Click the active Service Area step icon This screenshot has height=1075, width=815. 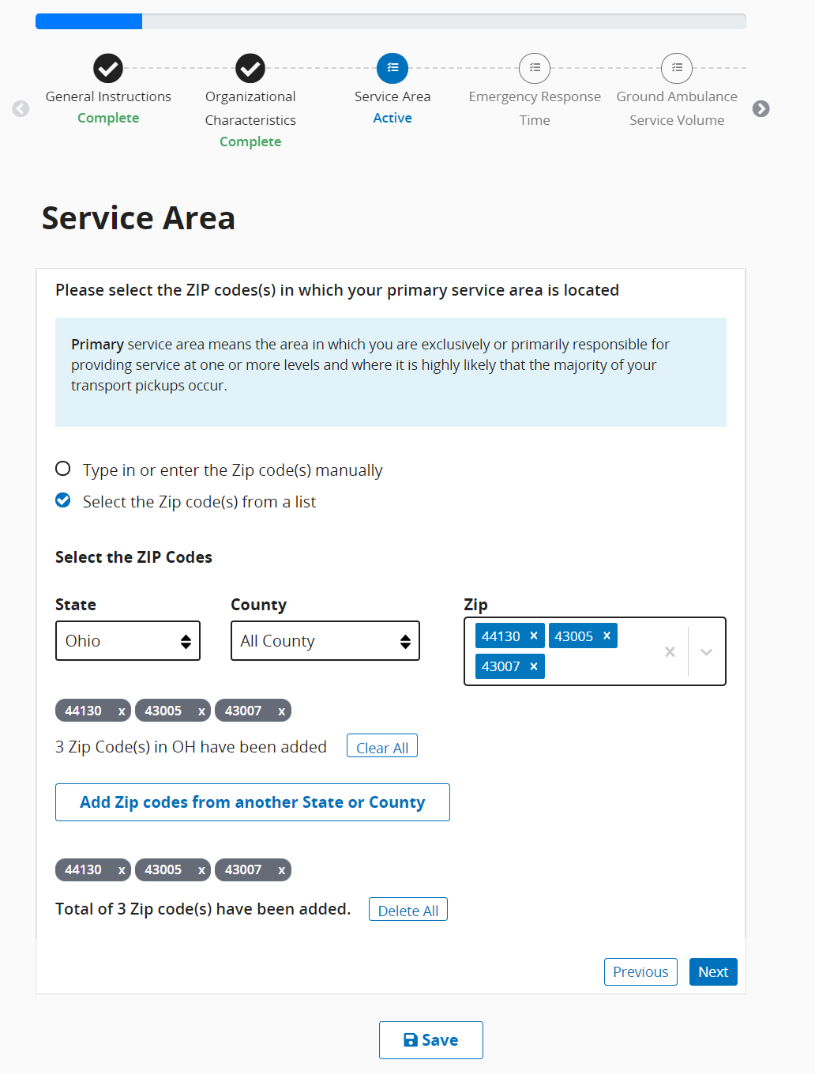point(392,69)
